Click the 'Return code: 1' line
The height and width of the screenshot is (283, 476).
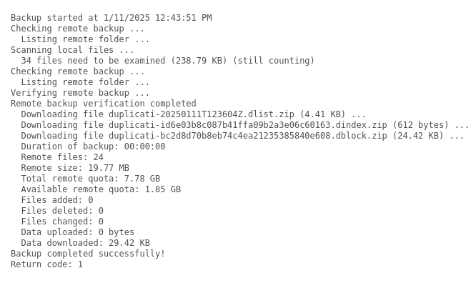pos(46,264)
